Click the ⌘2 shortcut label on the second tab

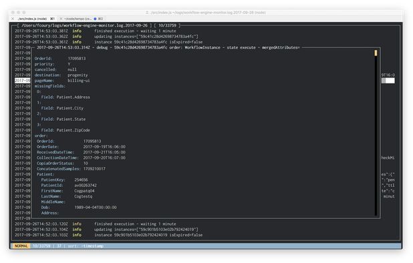(x=100, y=19)
